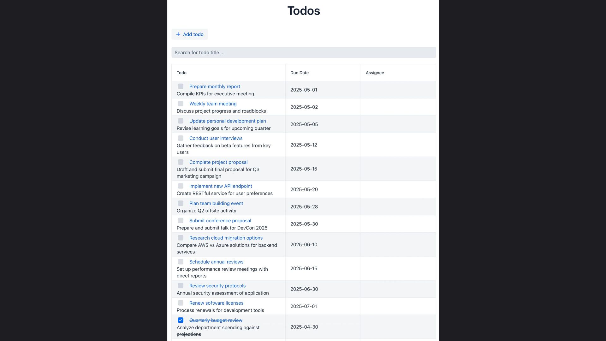Open the Schedule annual reviews link

coord(216,262)
